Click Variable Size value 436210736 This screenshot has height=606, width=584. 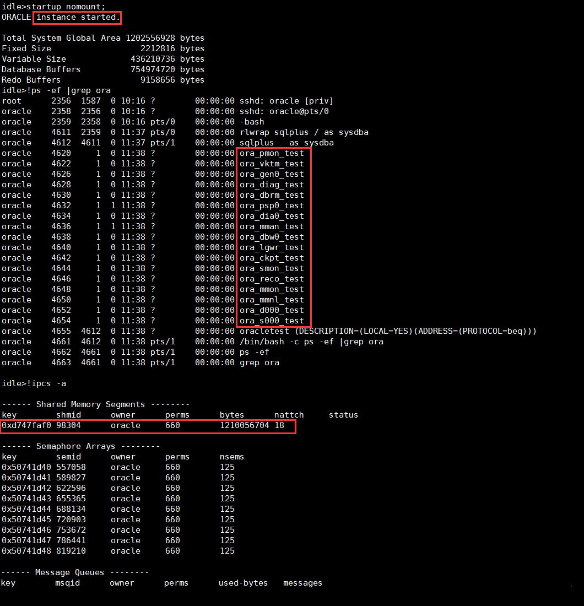(x=153, y=59)
